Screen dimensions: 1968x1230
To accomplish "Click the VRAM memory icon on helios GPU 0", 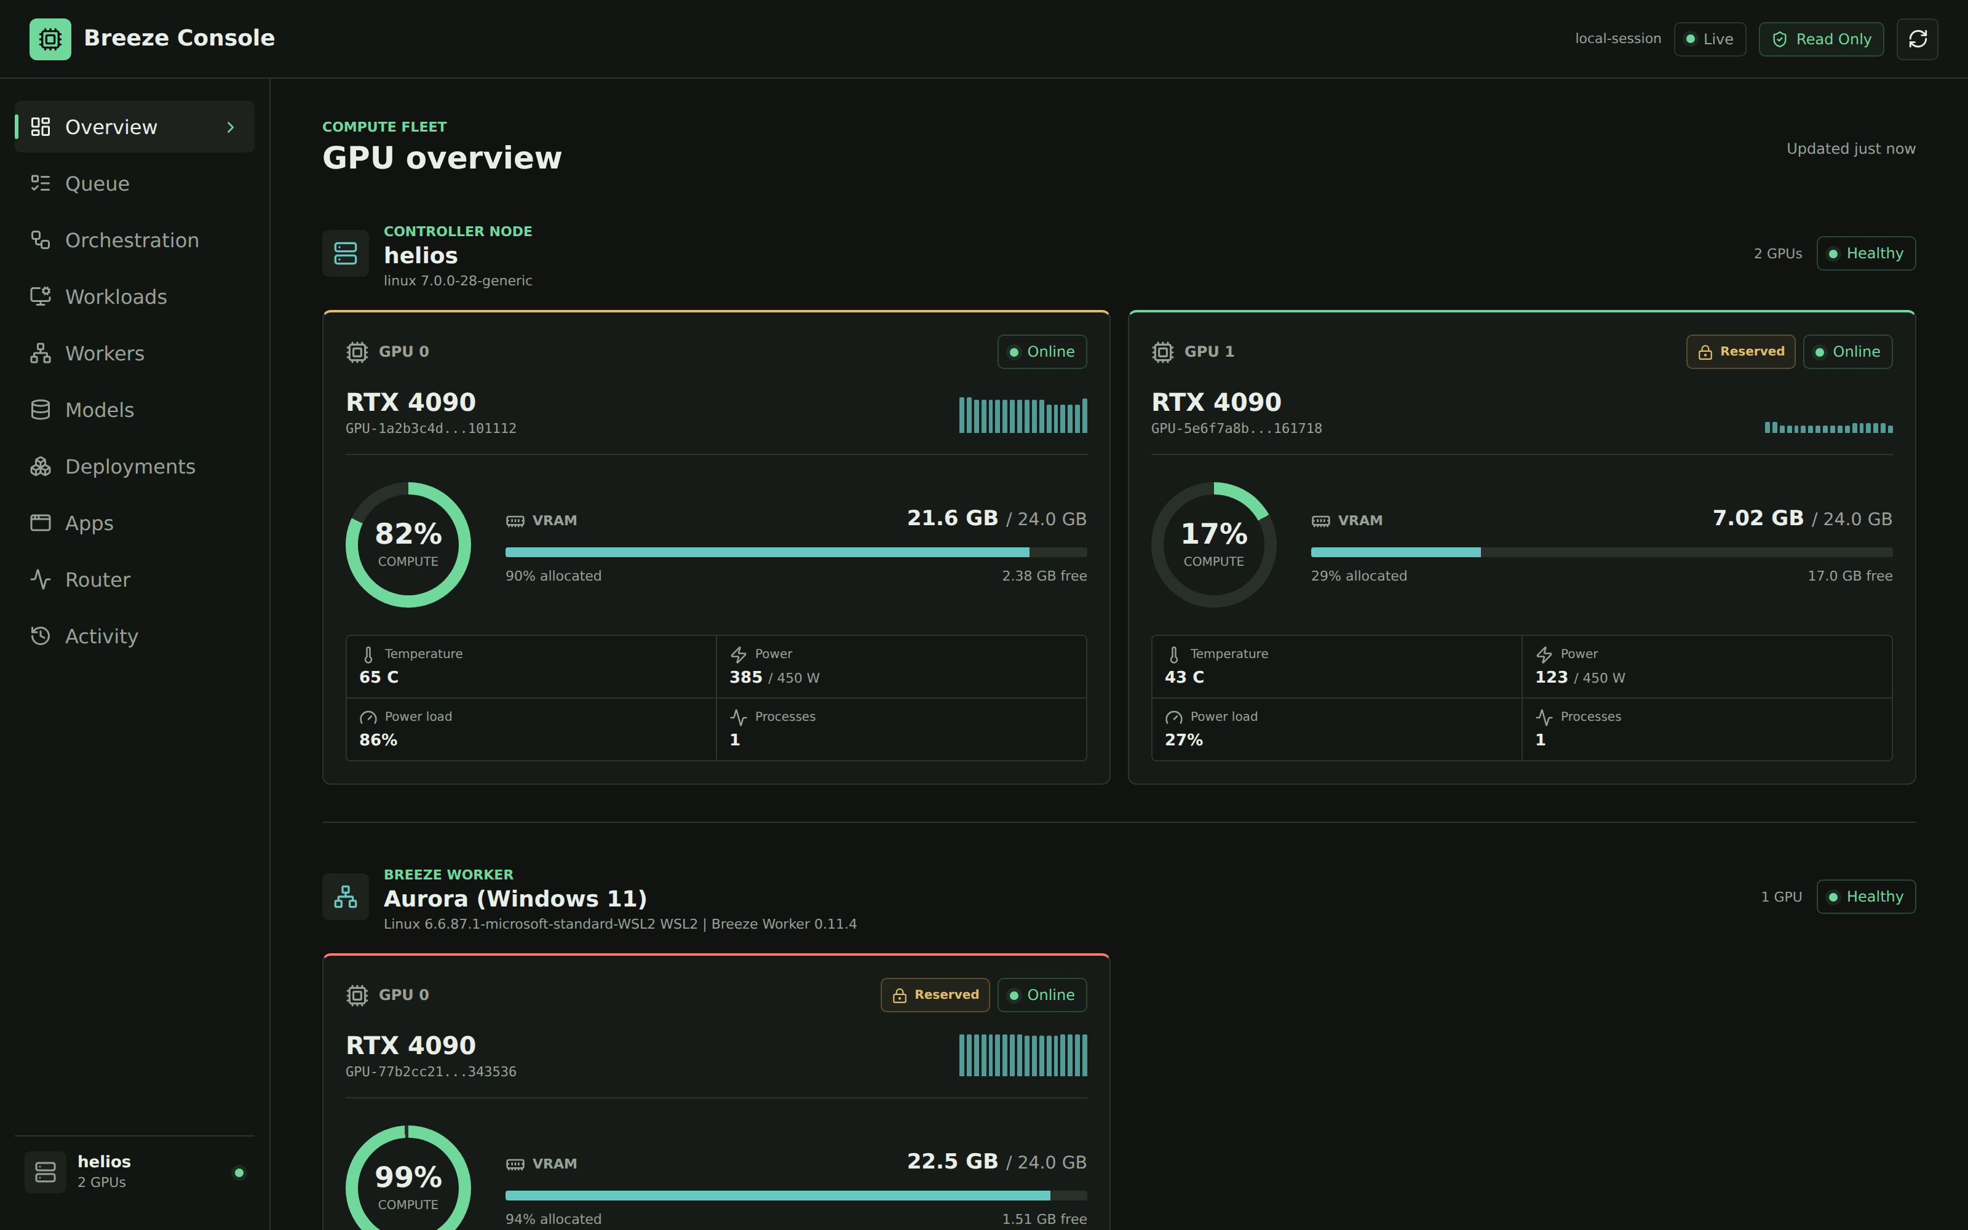I will (x=515, y=521).
